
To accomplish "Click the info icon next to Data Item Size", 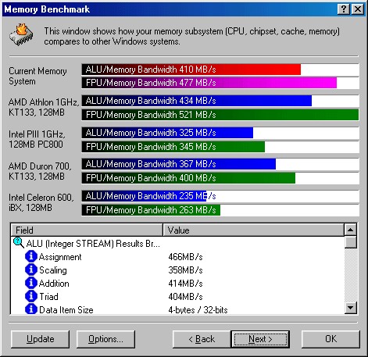I will [31, 309].
